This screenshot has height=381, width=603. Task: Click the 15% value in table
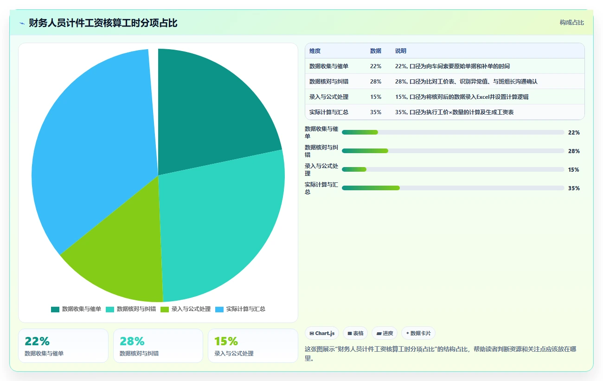tap(376, 97)
